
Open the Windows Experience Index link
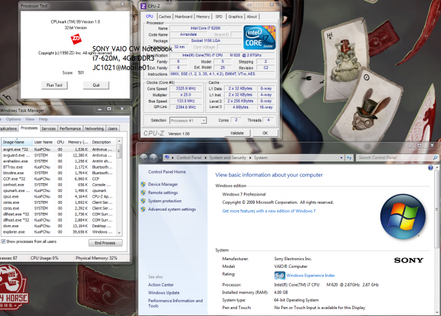pyautogui.click(x=311, y=275)
